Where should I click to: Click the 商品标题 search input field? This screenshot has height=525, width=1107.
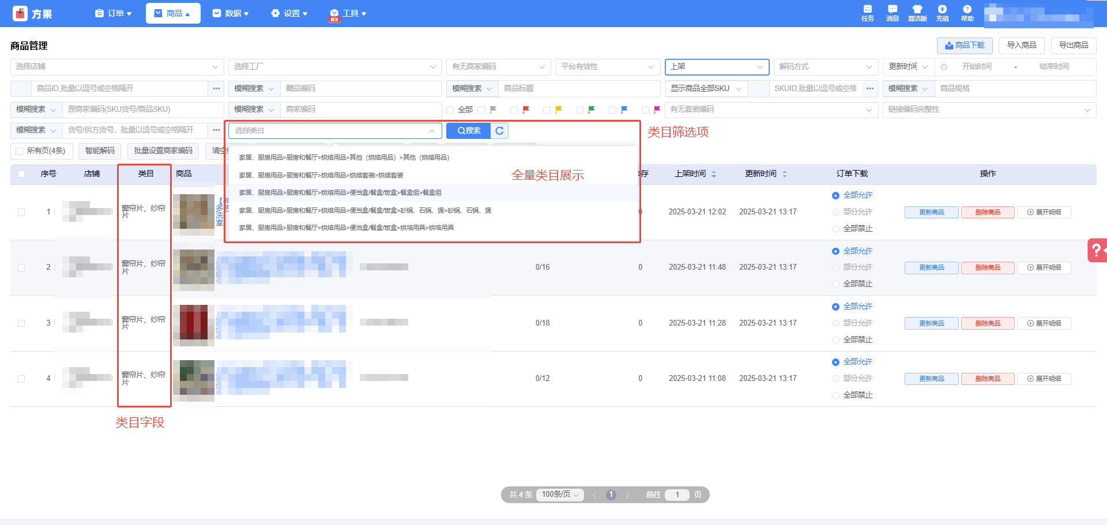[578, 89]
